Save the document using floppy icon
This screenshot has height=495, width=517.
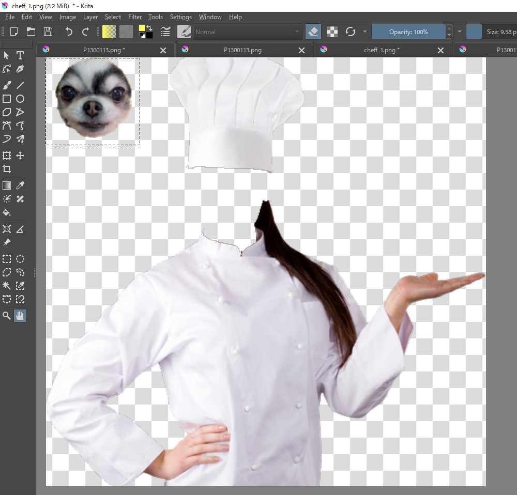[x=48, y=32]
